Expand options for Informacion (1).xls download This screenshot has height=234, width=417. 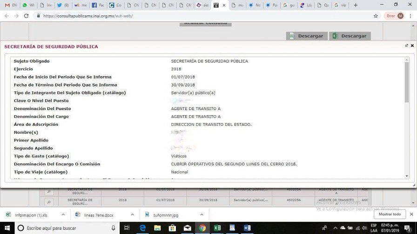(x=63, y=214)
